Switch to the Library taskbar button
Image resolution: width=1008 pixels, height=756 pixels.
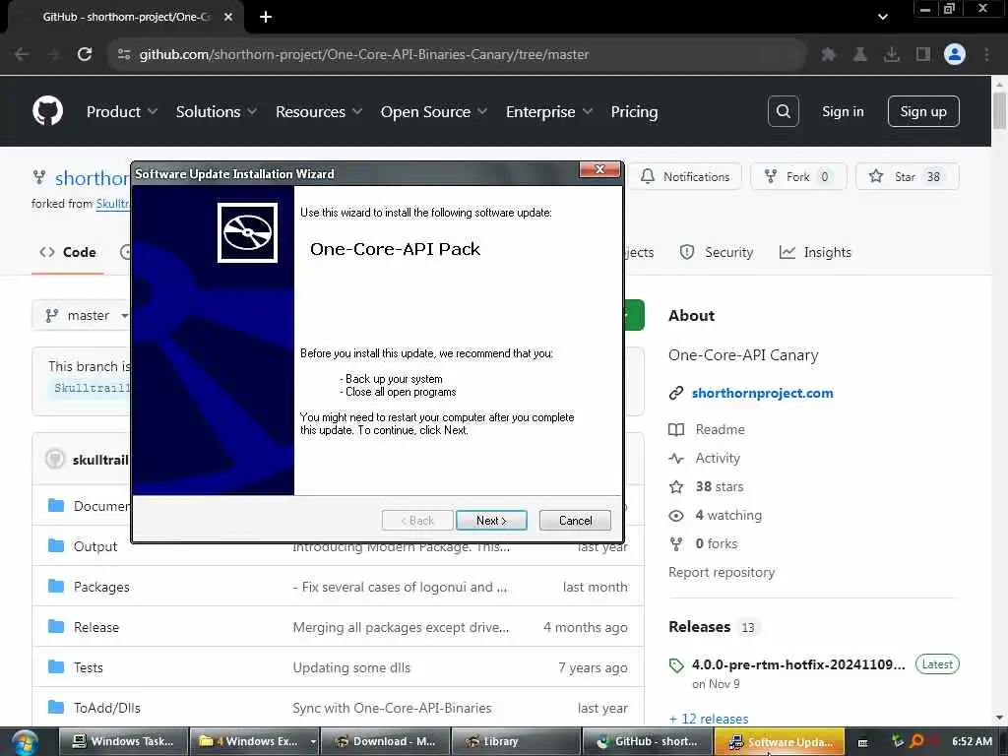pos(516,742)
